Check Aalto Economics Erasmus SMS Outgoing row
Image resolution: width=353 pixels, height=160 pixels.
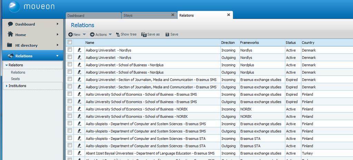point(70,101)
